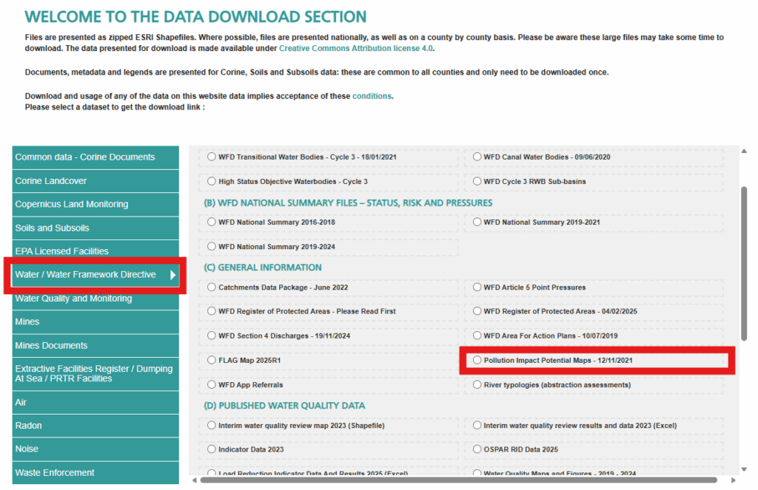
Task: Select River typologies abstraction assessments option
Action: (477, 384)
